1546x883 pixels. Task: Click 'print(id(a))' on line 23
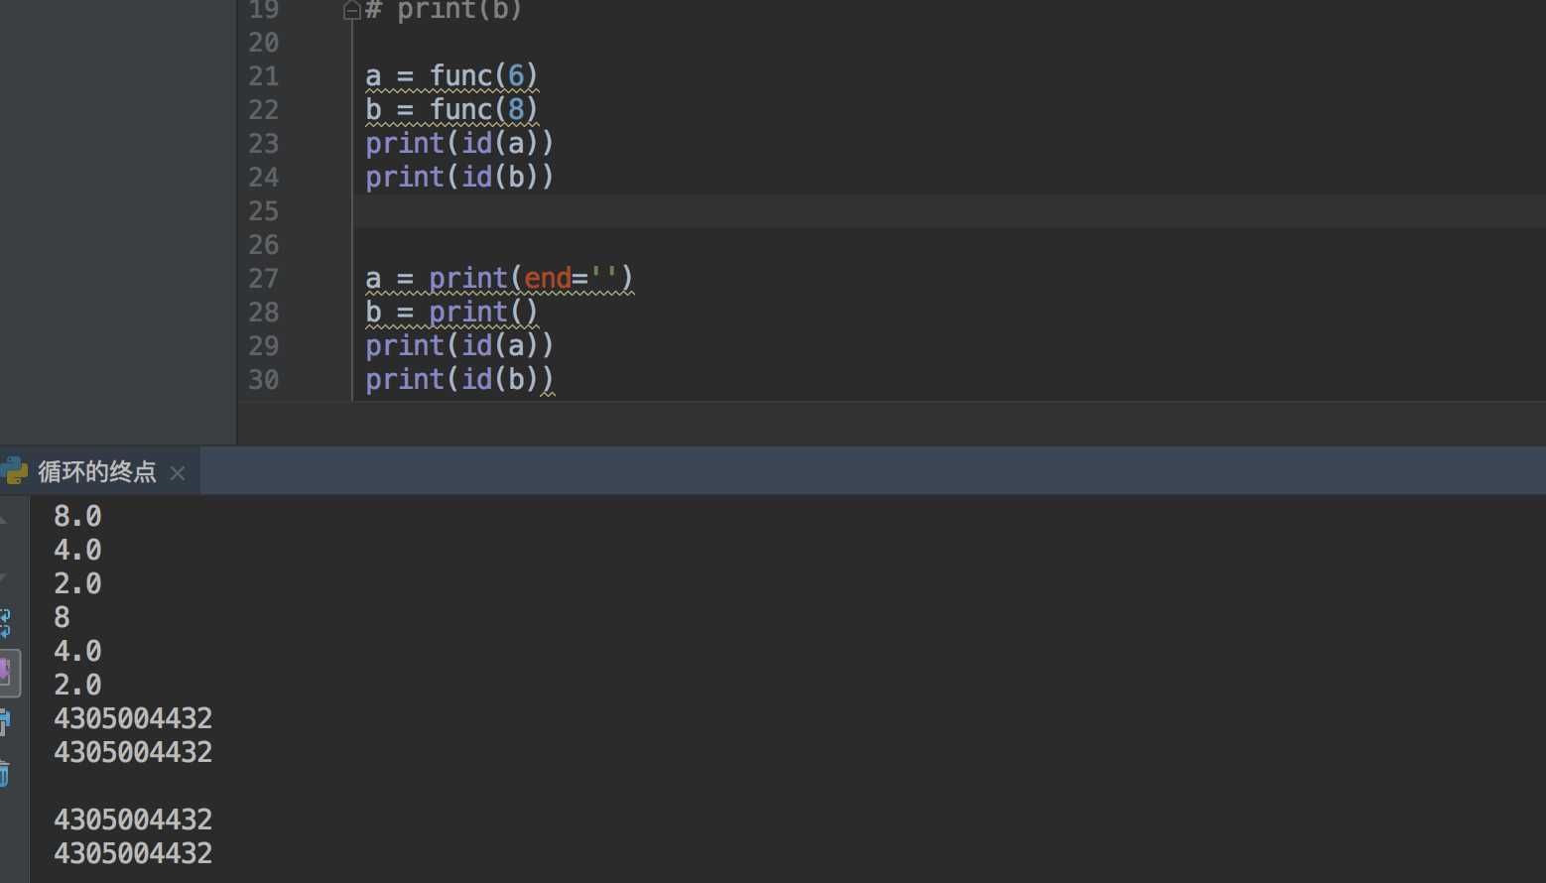tap(459, 144)
